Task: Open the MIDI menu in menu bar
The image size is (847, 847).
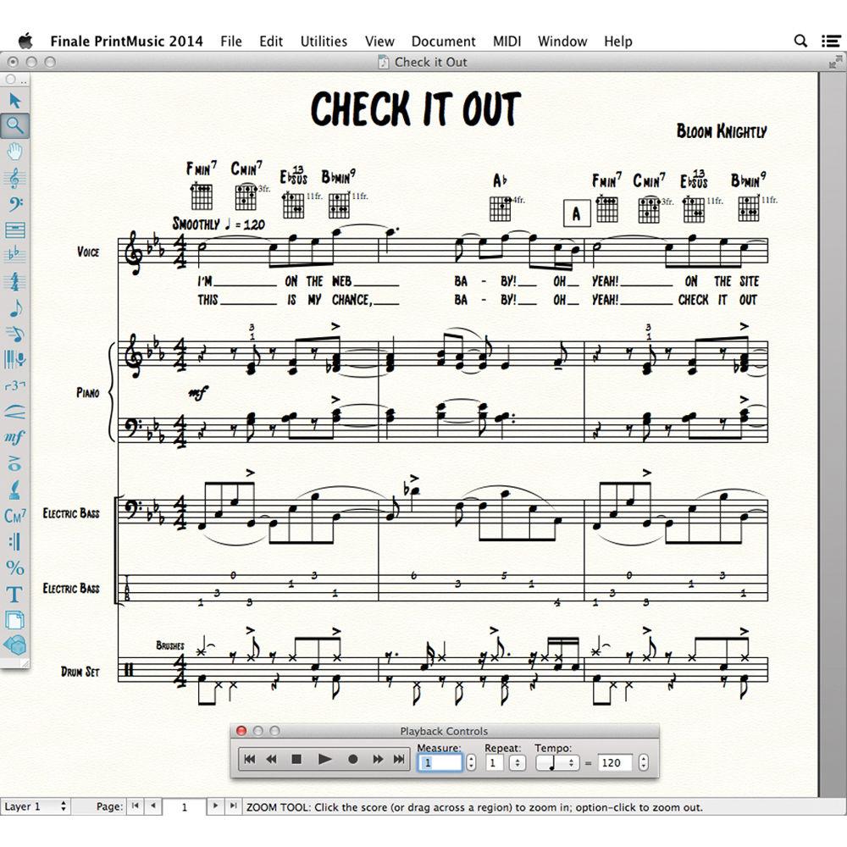Action: (507, 41)
